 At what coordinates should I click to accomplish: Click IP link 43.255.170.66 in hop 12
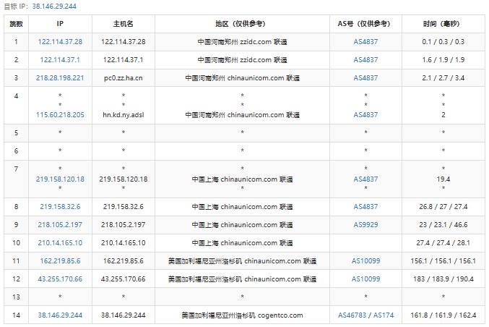(x=60, y=279)
